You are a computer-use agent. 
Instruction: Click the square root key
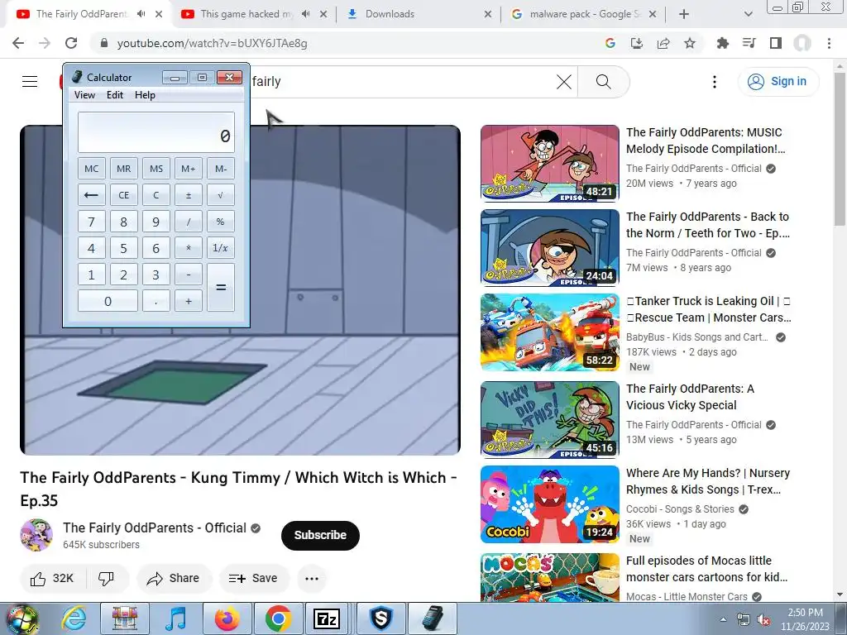click(220, 195)
